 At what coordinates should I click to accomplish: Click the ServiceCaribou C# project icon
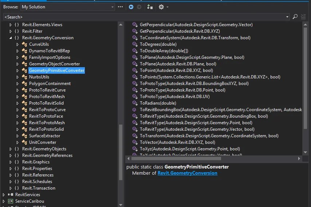coord(11,201)
